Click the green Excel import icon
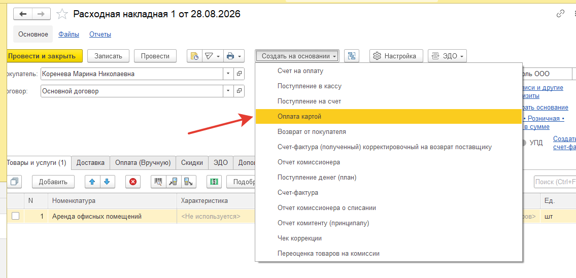The width and height of the screenshot is (576, 278). pyautogui.click(x=214, y=182)
